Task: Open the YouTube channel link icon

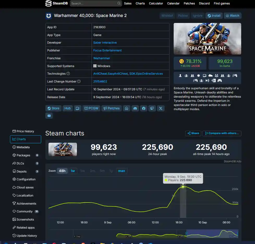Action: [x=49, y=116]
